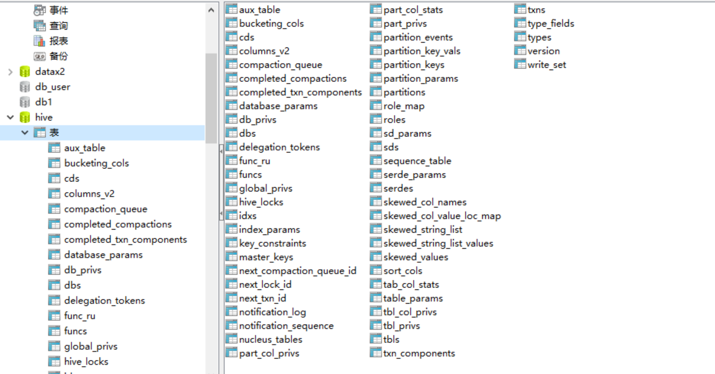
Task: Select txn_components in the object list
Action: 419,353
